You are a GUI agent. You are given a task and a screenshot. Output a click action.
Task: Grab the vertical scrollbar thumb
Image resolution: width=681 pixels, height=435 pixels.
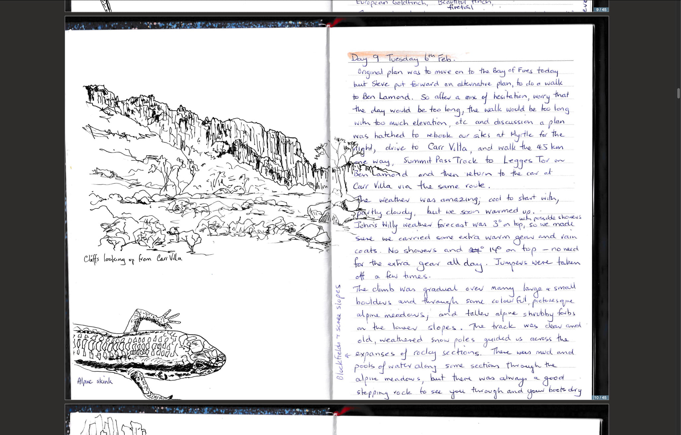click(679, 93)
